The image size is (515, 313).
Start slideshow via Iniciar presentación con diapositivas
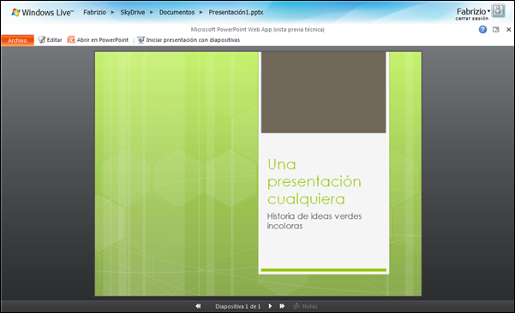(193, 40)
